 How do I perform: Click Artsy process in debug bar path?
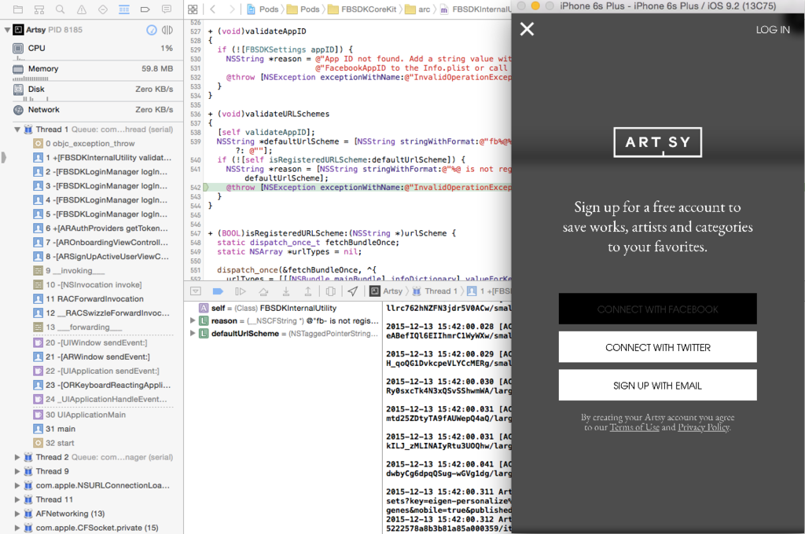pos(386,291)
